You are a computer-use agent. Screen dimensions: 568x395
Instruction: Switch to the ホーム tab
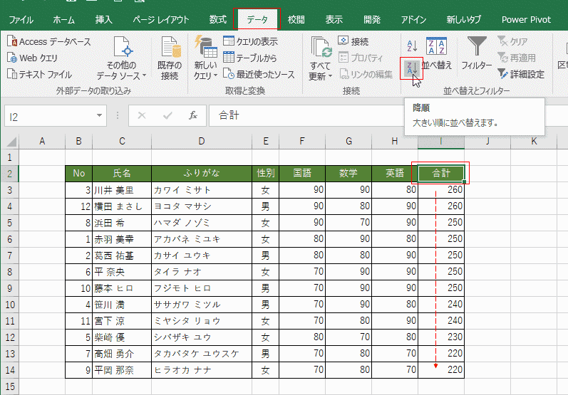pos(63,19)
